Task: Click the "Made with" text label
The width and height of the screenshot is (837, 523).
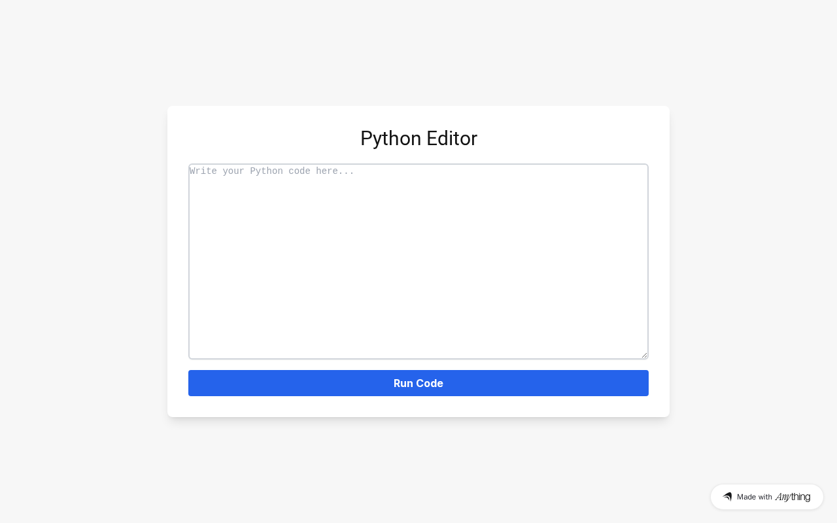Action: click(x=755, y=497)
